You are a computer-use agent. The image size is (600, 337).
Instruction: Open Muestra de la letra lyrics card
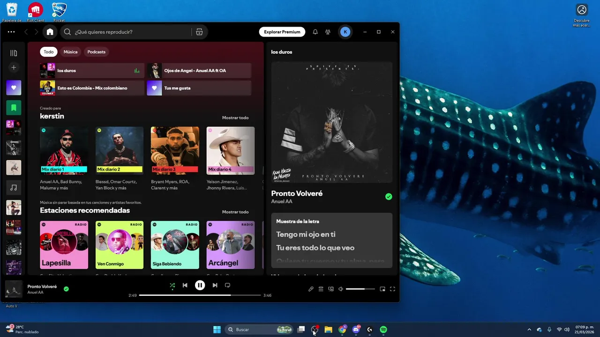tap(332, 241)
